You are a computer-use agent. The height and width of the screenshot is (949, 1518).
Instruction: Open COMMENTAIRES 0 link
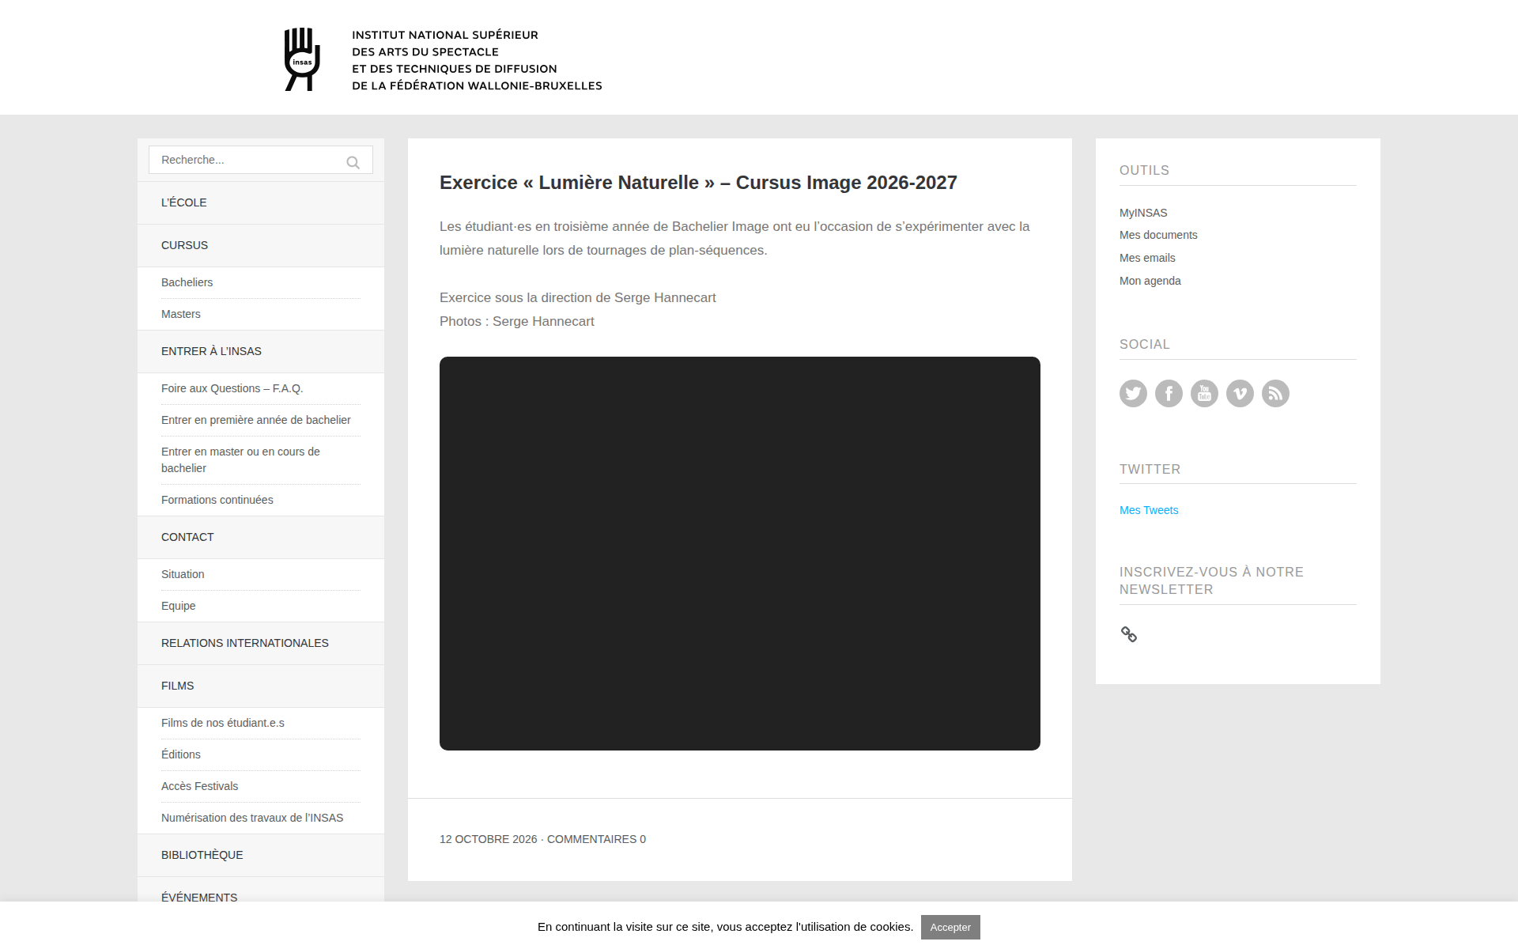tap(596, 839)
